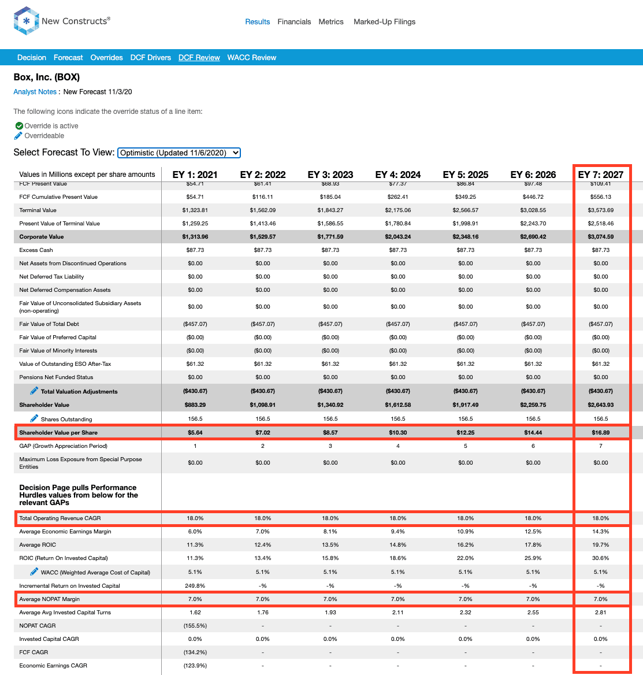The width and height of the screenshot is (643, 675).
Task: Click the Fair Value of Total Debt label
Action: [x=49, y=324]
